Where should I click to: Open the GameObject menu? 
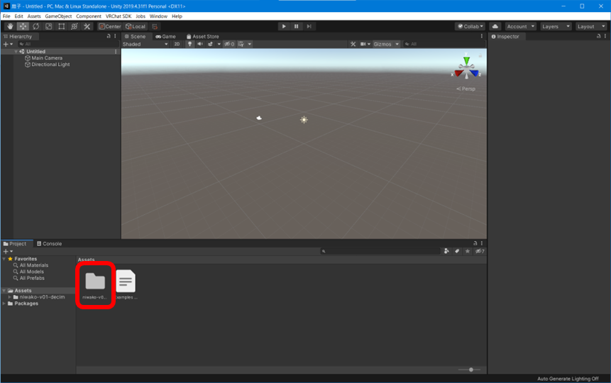[58, 16]
